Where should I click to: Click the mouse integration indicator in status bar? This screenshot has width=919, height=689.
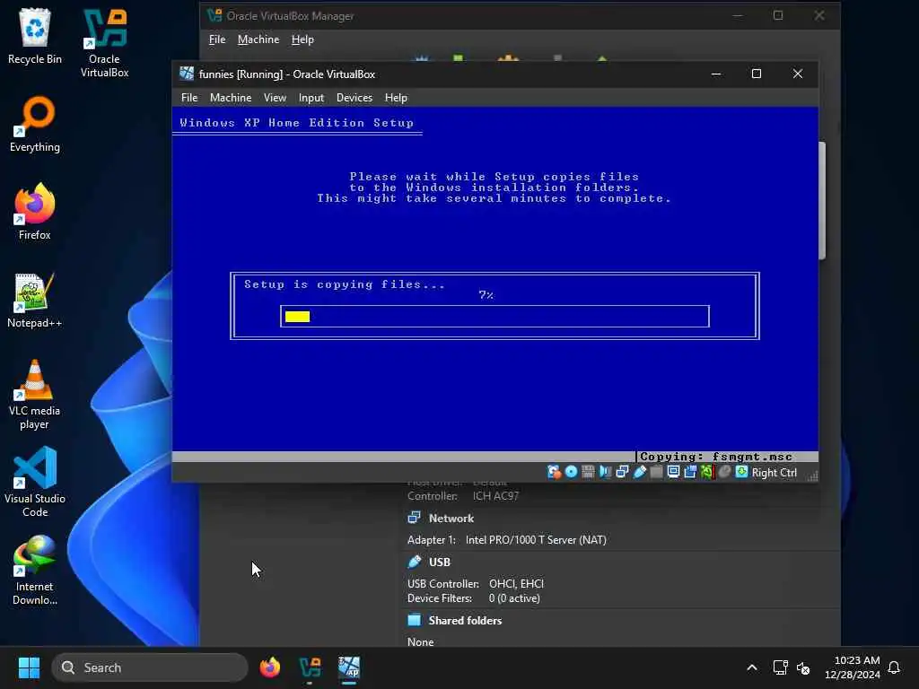[724, 472]
